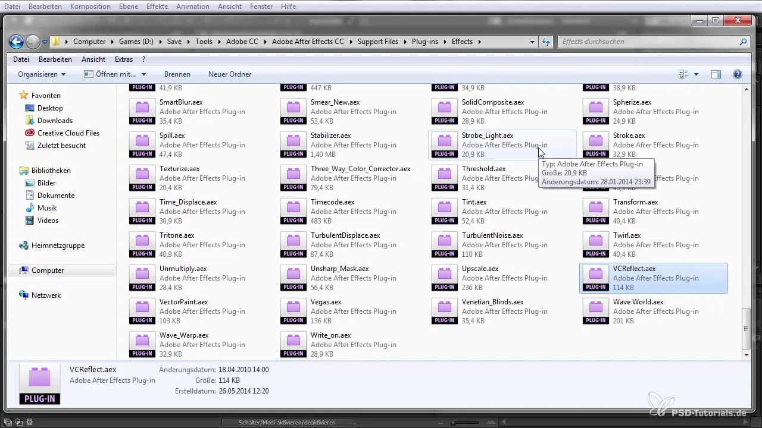This screenshot has width=762, height=428.
Task: Click the vertical scrollbar thumb in file list
Action: 747,329
